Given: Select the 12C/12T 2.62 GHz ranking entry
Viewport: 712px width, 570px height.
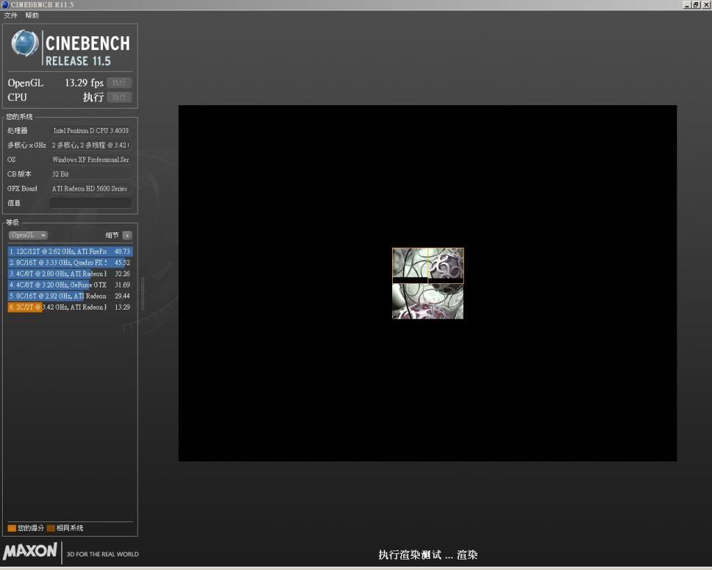Looking at the screenshot, I should [x=70, y=251].
